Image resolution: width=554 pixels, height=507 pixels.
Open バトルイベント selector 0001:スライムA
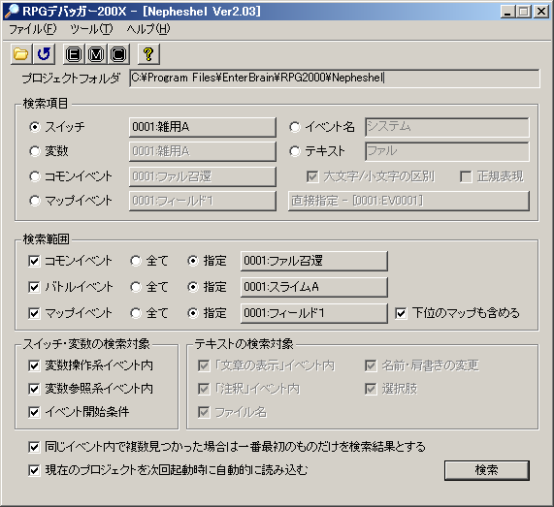[x=314, y=287]
